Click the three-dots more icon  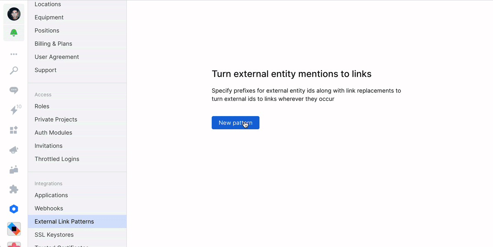pos(14,54)
